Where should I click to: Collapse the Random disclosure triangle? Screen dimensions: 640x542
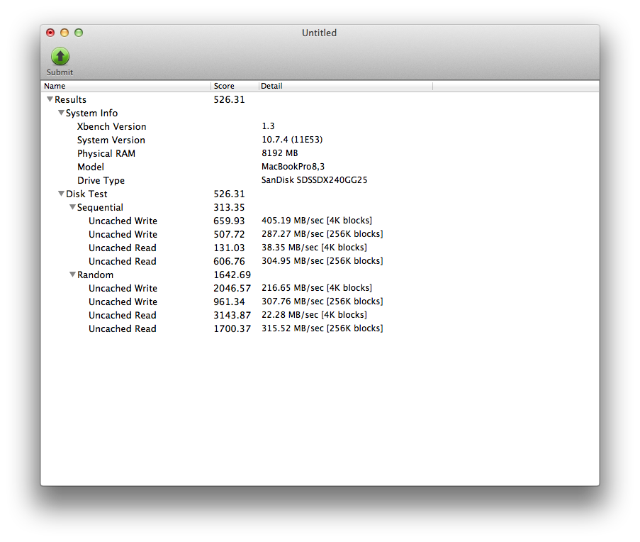72,275
